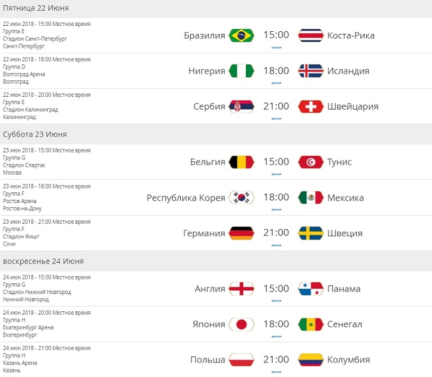The width and height of the screenshot is (432, 377).
Task: Click the Costa Rica flag icon
Action: pos(311,35)
